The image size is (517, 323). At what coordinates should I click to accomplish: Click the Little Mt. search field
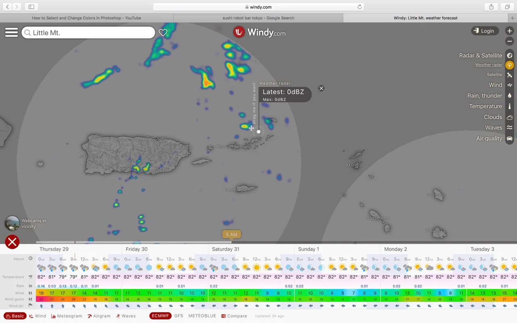(88, 33)
